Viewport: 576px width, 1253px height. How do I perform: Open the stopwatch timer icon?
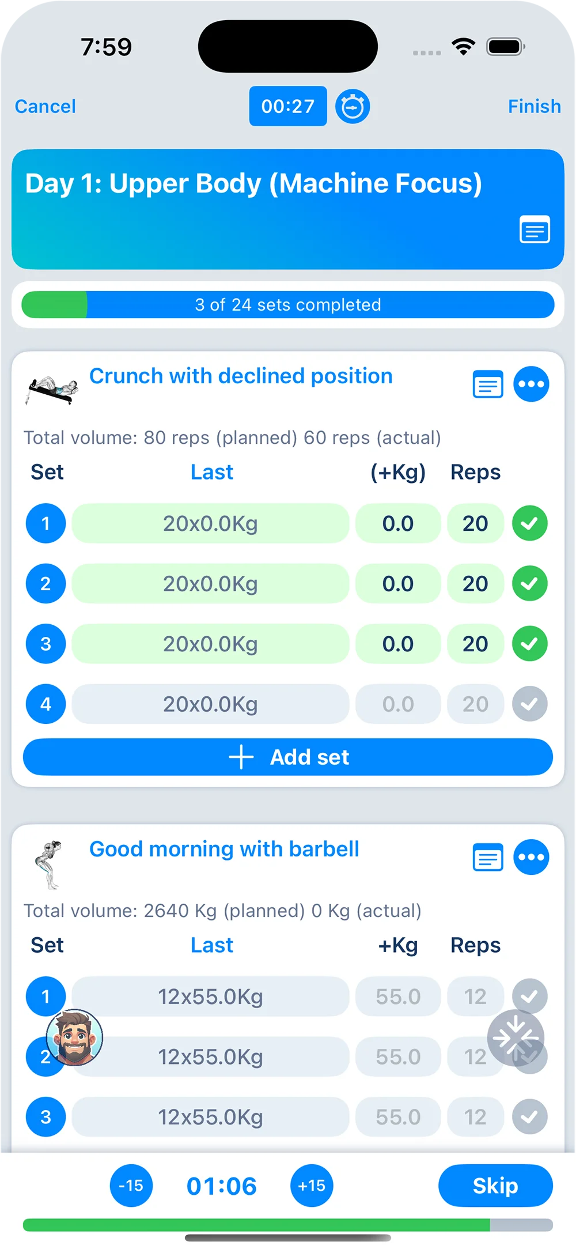tap(353, 107)
